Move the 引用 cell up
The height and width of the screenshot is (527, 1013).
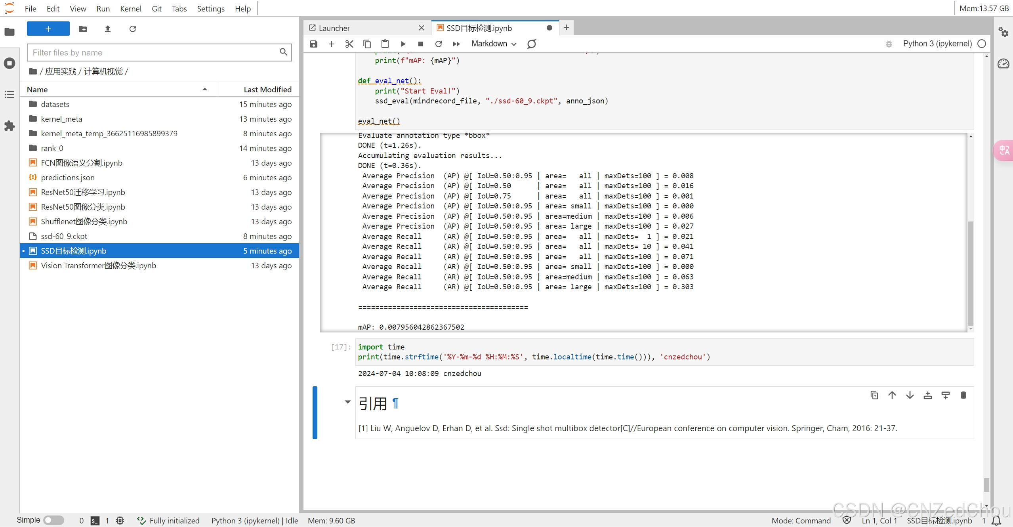click(x=892, y=395)
